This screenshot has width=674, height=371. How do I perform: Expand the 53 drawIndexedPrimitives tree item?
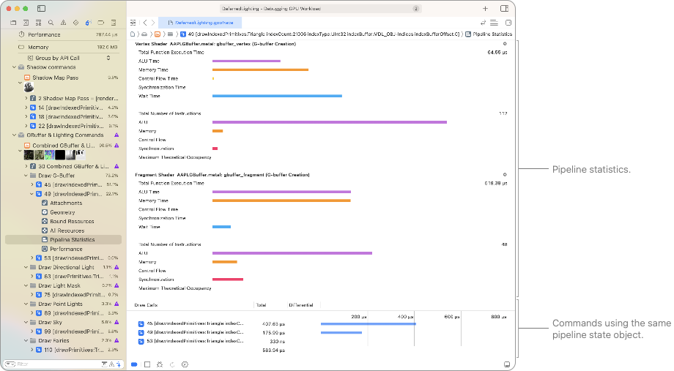click(x=32, y=258)
